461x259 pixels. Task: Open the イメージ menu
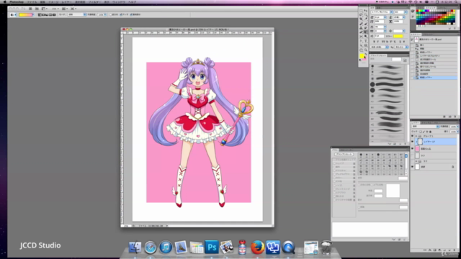[x=54, y=2]
